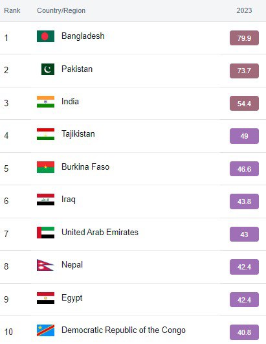Screen dimensions: 266x344
Task: Open the United Arab Emirates link
Action: 100,232
